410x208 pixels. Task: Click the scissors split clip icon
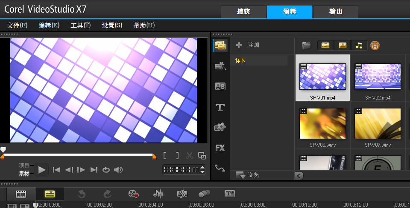[189, 156]
